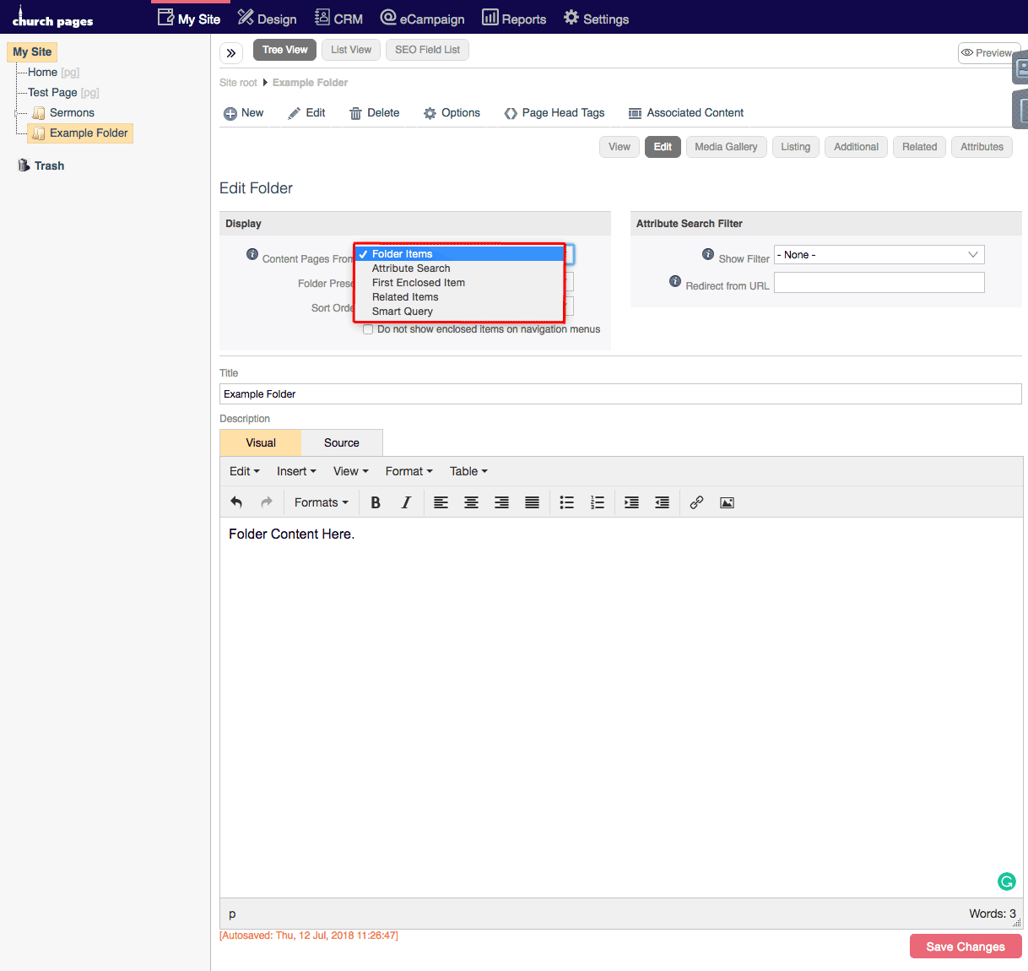The width and height of the screenshot is (1028, 971).
Task: Click the redo arrow in editor toolbar
Action: pos(267,502)
